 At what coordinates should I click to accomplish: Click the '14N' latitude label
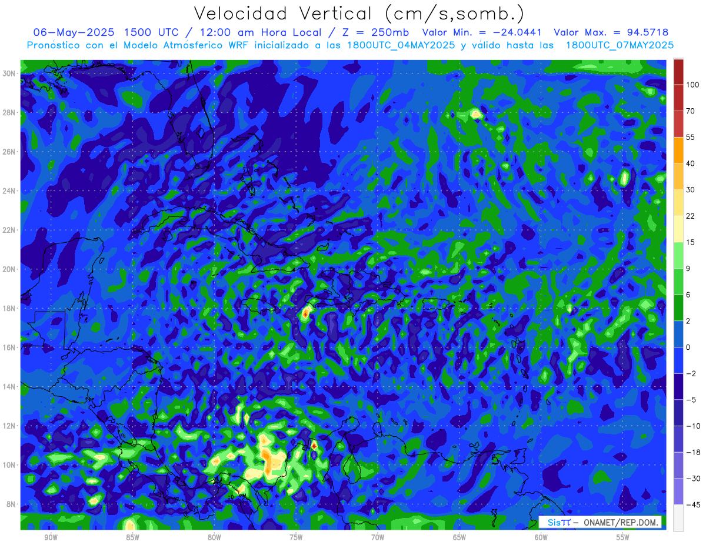[x=10, y=387]
